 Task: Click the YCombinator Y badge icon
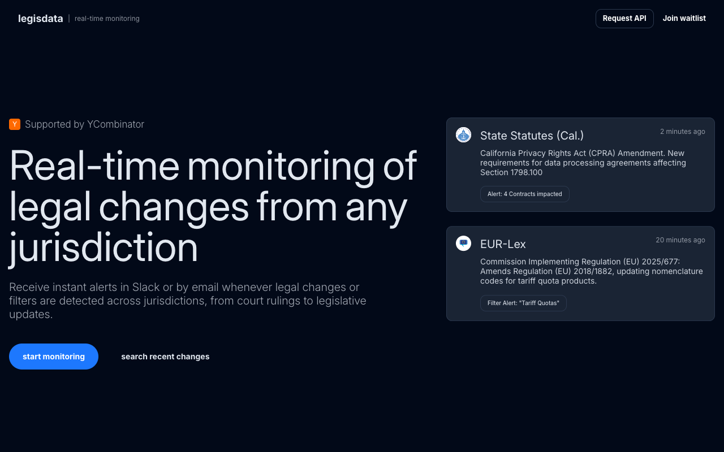15,124
